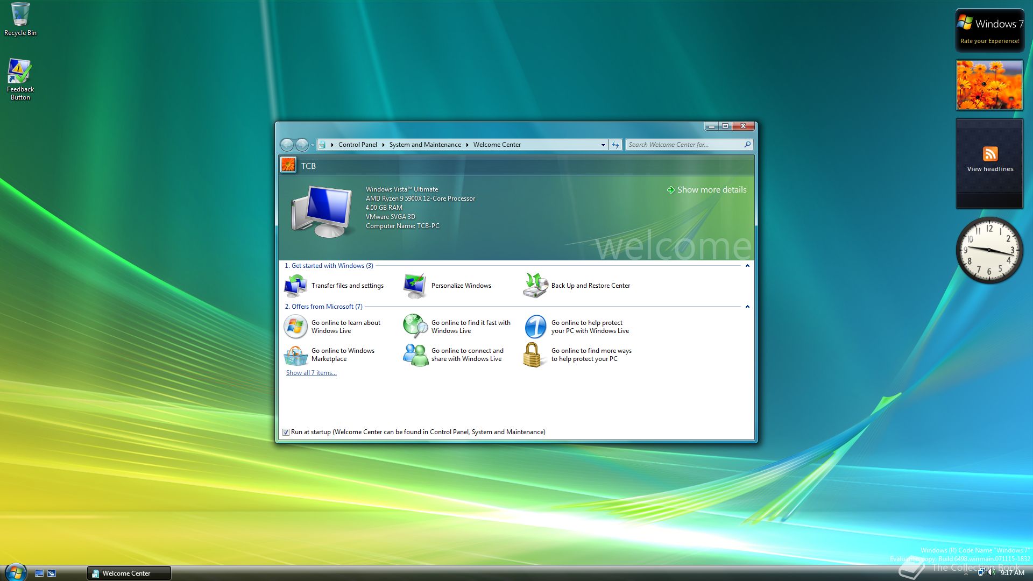The height and width of the screenshot is (581, 1033).
Task: Open the address bar history dropdown
Action: (x=603, y=145)
